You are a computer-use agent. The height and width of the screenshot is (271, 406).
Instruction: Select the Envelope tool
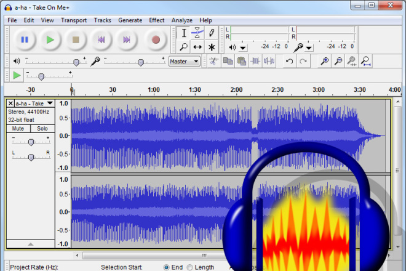tap(197, 33)
